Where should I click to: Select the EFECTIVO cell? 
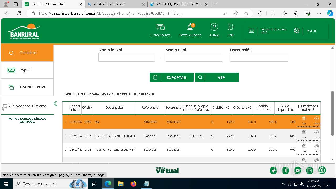coord(196,136)
